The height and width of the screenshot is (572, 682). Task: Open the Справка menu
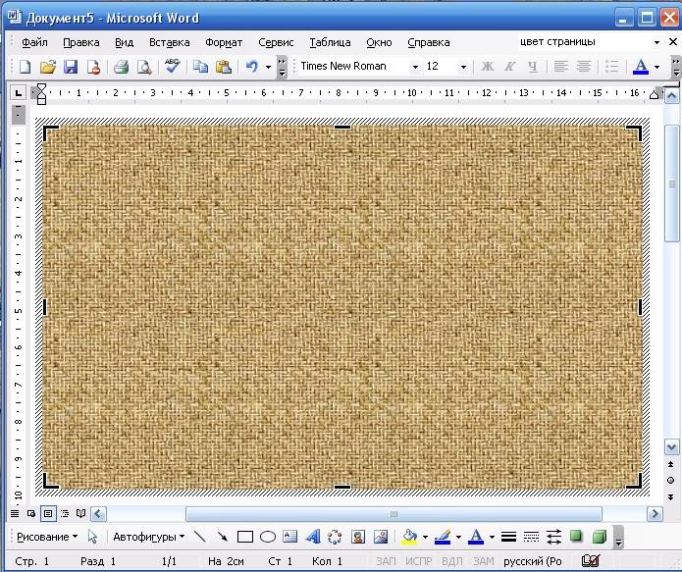[429, 42]
